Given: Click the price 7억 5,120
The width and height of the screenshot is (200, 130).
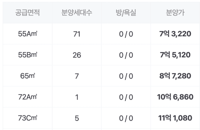Looking at the screenshot, I should point(175,55).
